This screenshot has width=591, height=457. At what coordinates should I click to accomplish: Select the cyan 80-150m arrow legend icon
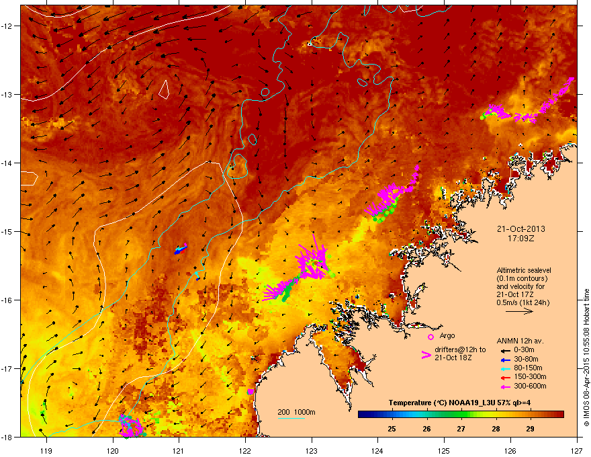505,369
